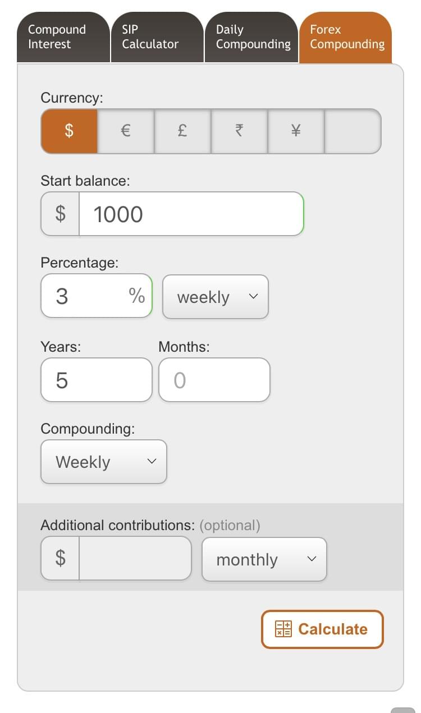This screenshot has width=421, height=713.
Task: Go to the Daily Compounding tab
Action: point(251,37)
